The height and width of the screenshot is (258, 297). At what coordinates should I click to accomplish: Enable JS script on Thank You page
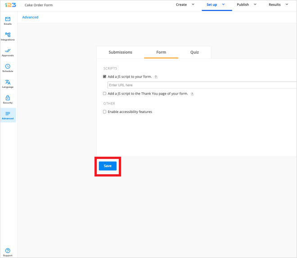105,94
